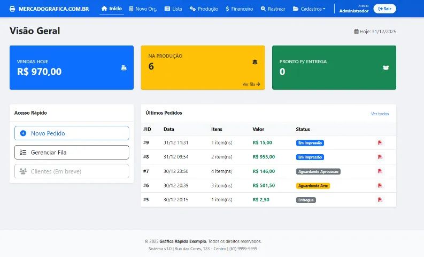This screenshot has width=424, height=257.
Task: Click the PDF icon for order #9
Action: pos(380,143)
